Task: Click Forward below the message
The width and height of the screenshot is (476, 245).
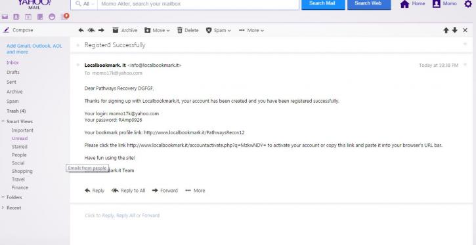Action: click(x=165, y=191)
